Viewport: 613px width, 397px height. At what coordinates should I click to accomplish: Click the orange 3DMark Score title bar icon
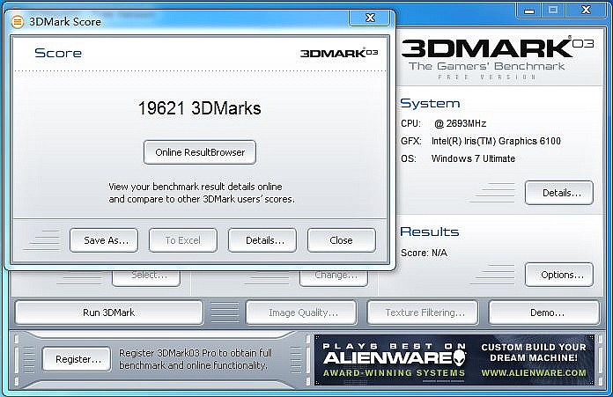pyautogui.click(x=18, y=21)
